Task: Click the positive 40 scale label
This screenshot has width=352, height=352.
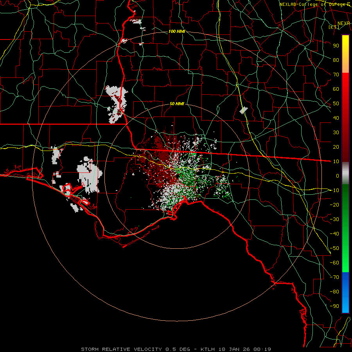Action: click(x=336, y=118)
